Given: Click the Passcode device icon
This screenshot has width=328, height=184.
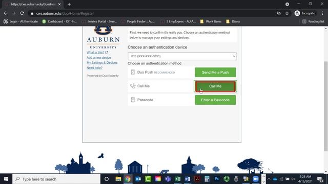Looking at the screenshot, I should pos(133,100).
